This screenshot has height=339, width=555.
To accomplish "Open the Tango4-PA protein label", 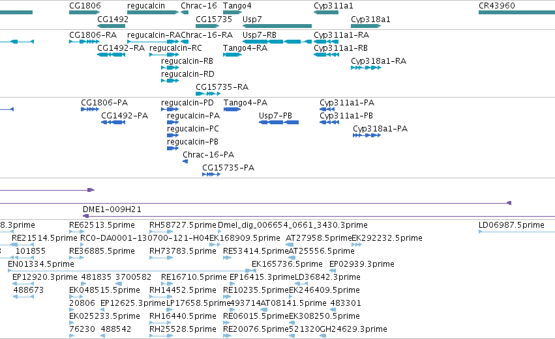I will (x=245, y=103).
